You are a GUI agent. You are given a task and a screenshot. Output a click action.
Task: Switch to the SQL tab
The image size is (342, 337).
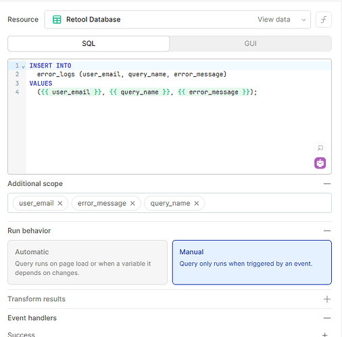pyautogui.click(x=89, y=44)
